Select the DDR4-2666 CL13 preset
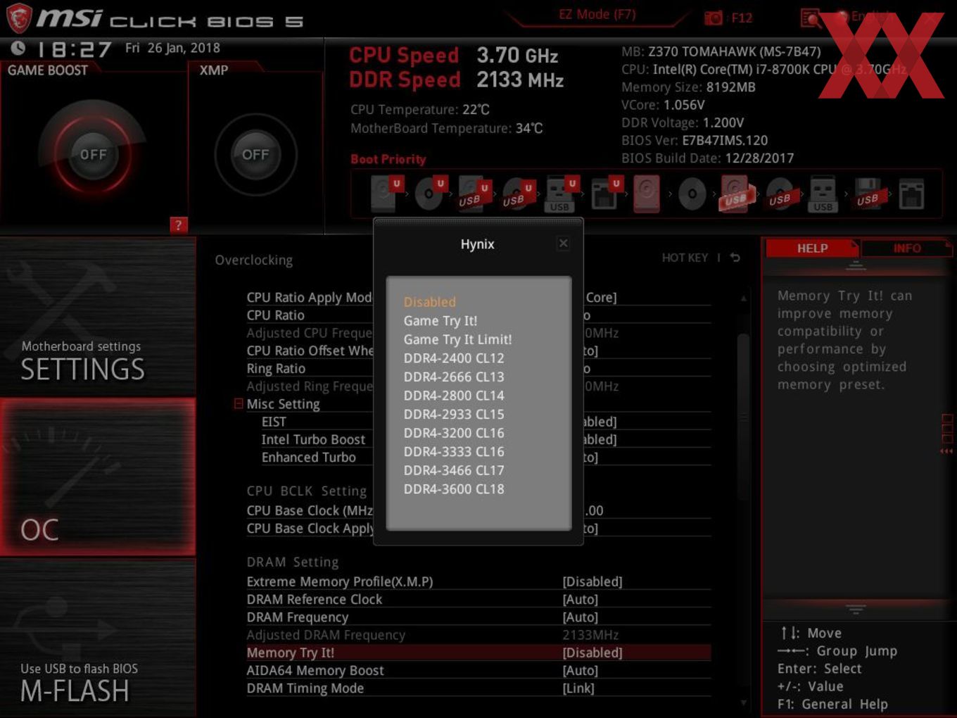Image resolution: width=957 pixels, height=718 pixels. point(454,377)
